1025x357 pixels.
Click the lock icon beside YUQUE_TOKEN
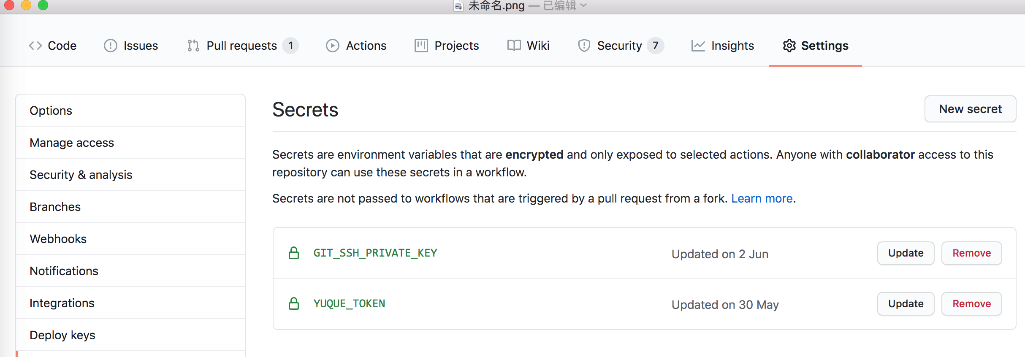(x=294, y=304)
